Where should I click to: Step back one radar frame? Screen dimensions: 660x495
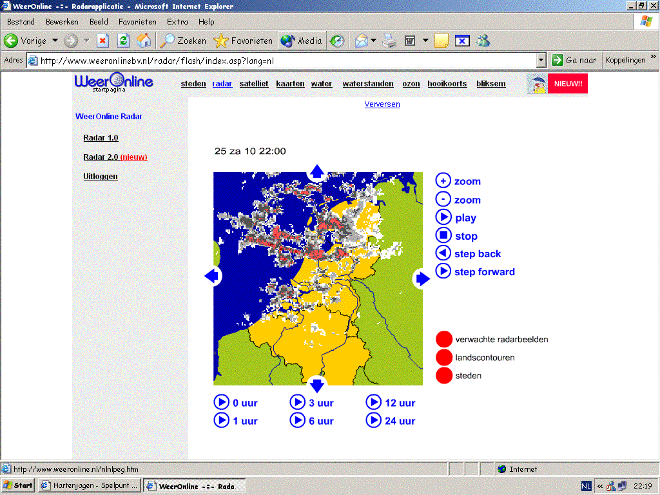(x=443, y=253)
